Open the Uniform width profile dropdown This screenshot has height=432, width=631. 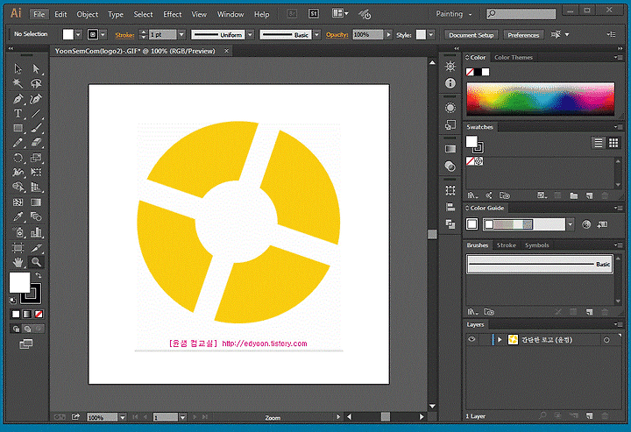pyautogui.click(x=251, y=34)
